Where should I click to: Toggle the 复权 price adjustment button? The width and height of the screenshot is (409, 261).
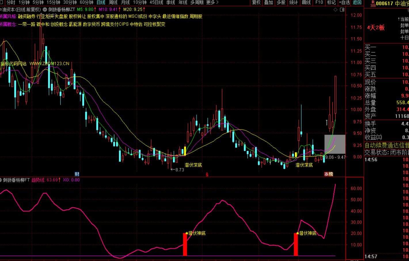256,3
